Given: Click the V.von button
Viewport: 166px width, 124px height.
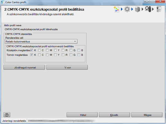Looking at the screenshot, I should 67,67.
